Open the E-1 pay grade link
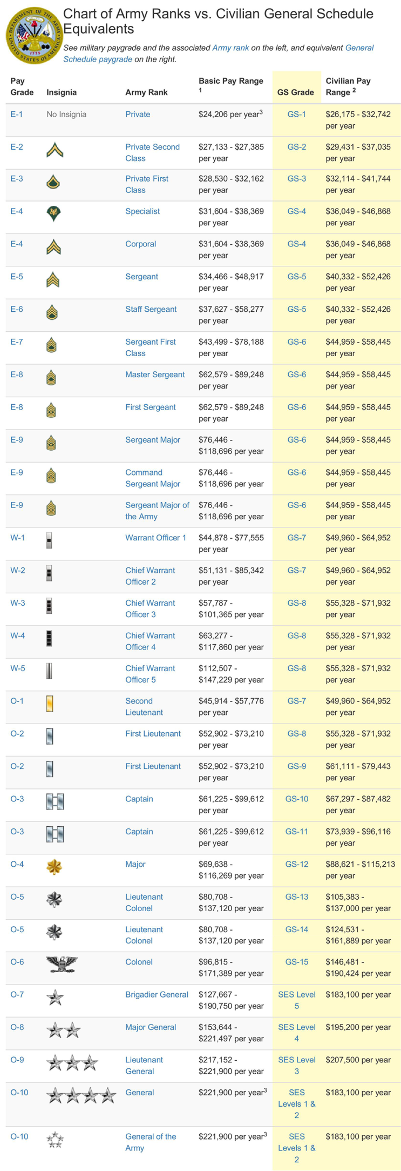 click(x=17, y=114)
